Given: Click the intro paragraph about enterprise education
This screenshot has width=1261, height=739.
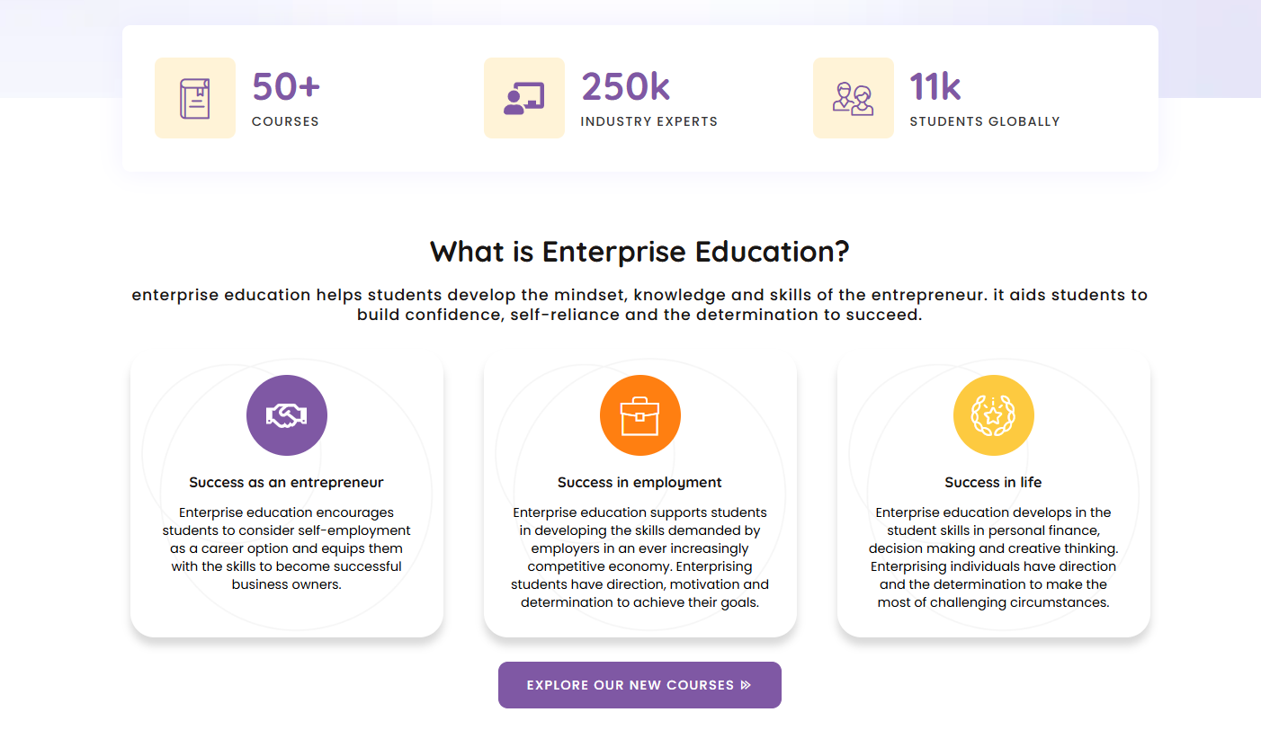Looking at the screenshot, I should click(x=639, y=305).
